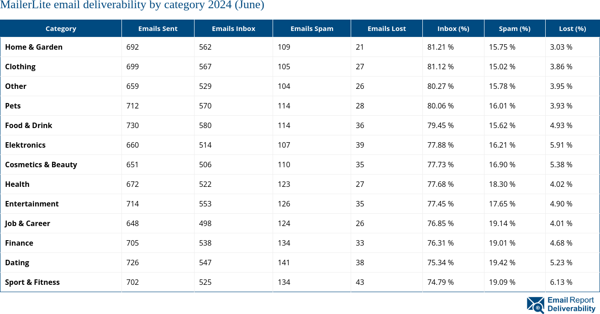Screen dimensions: 600x314
Task: Sort by Inbox (%) column header
Action: coord(453,28)
